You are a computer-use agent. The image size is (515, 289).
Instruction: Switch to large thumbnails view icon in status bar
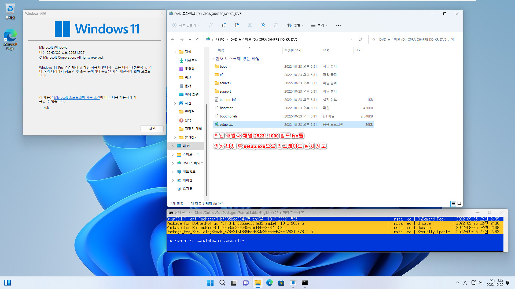coord(459,204)
